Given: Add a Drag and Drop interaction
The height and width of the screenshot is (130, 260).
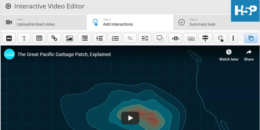Looking at the screenshot, I should pyautogui.click(x=160, y=38).
